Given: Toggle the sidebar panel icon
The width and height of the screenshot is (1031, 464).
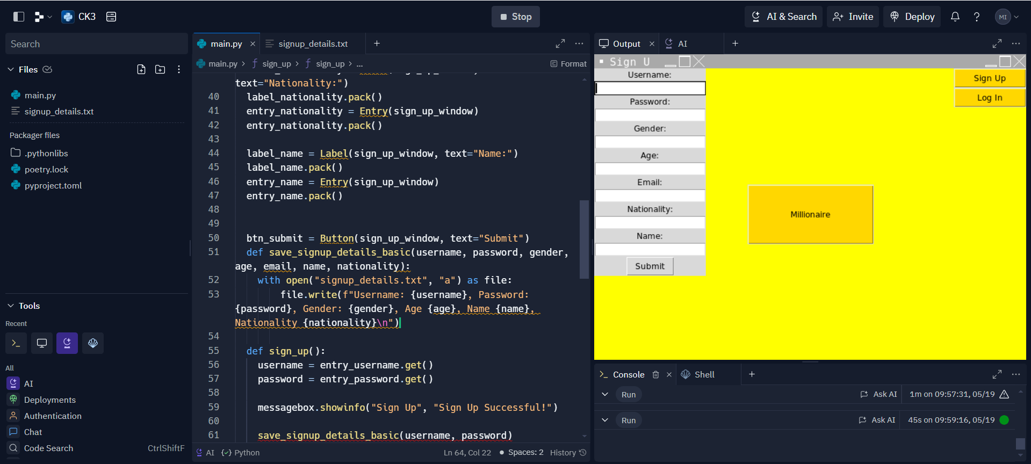Looking at the screenshot, I should pos(19,17).
